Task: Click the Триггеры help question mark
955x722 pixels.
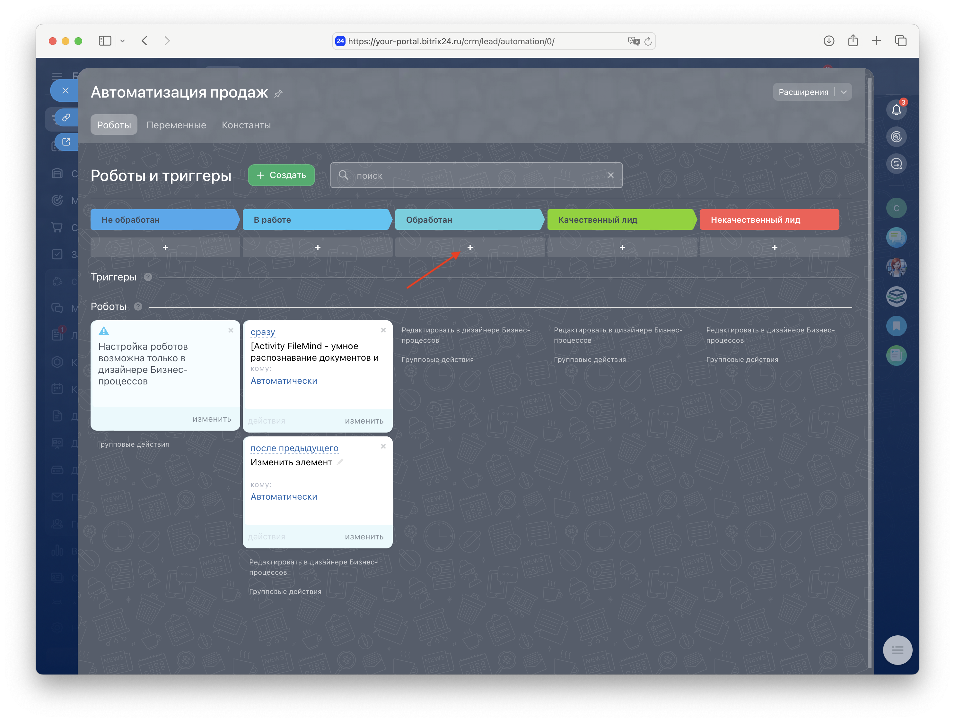Action: click(x=148, y=277)
